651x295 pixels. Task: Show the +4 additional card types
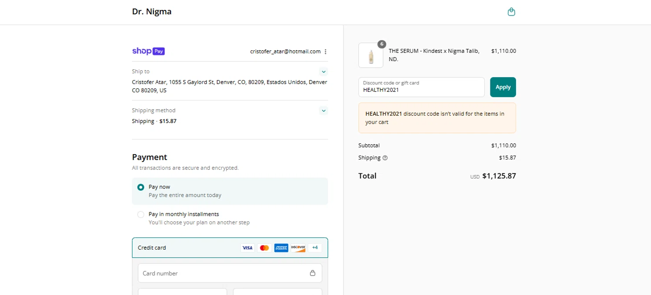(x=315, y=248)
